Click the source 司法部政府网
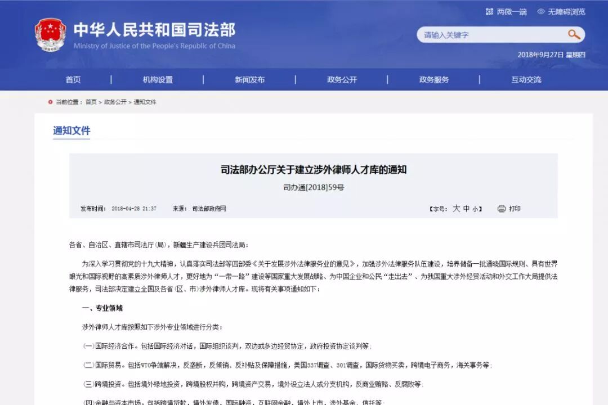 pos(209,209)
